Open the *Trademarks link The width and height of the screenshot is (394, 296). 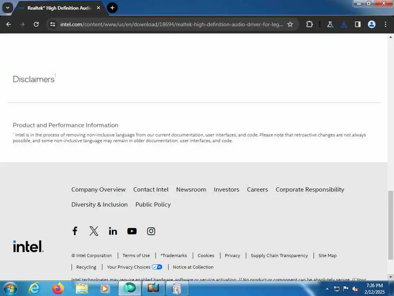pyautogui.click(x=174, y=256)
